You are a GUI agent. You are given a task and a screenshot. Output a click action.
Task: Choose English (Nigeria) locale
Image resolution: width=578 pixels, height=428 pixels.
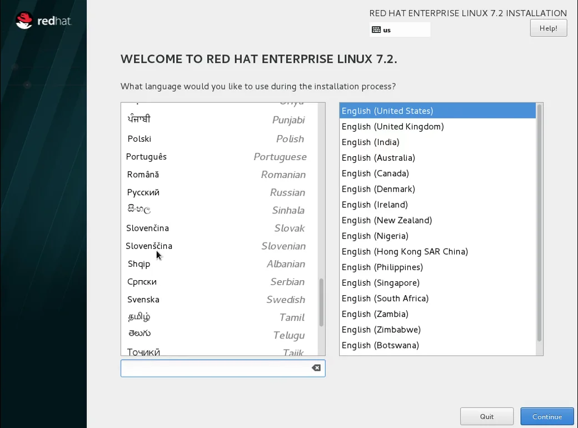(x=437, y=236)
